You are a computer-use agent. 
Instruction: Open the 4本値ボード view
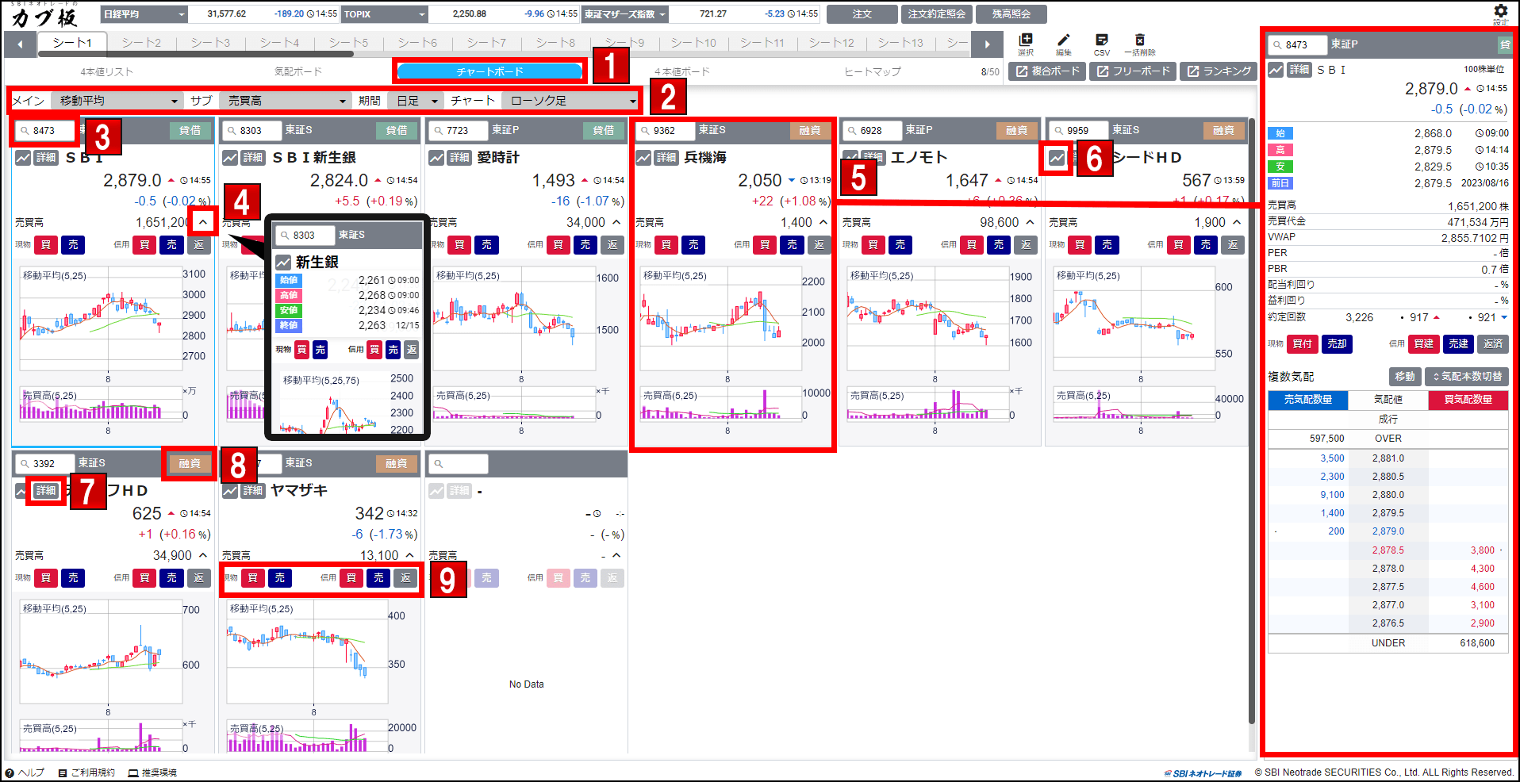(682, 71)
